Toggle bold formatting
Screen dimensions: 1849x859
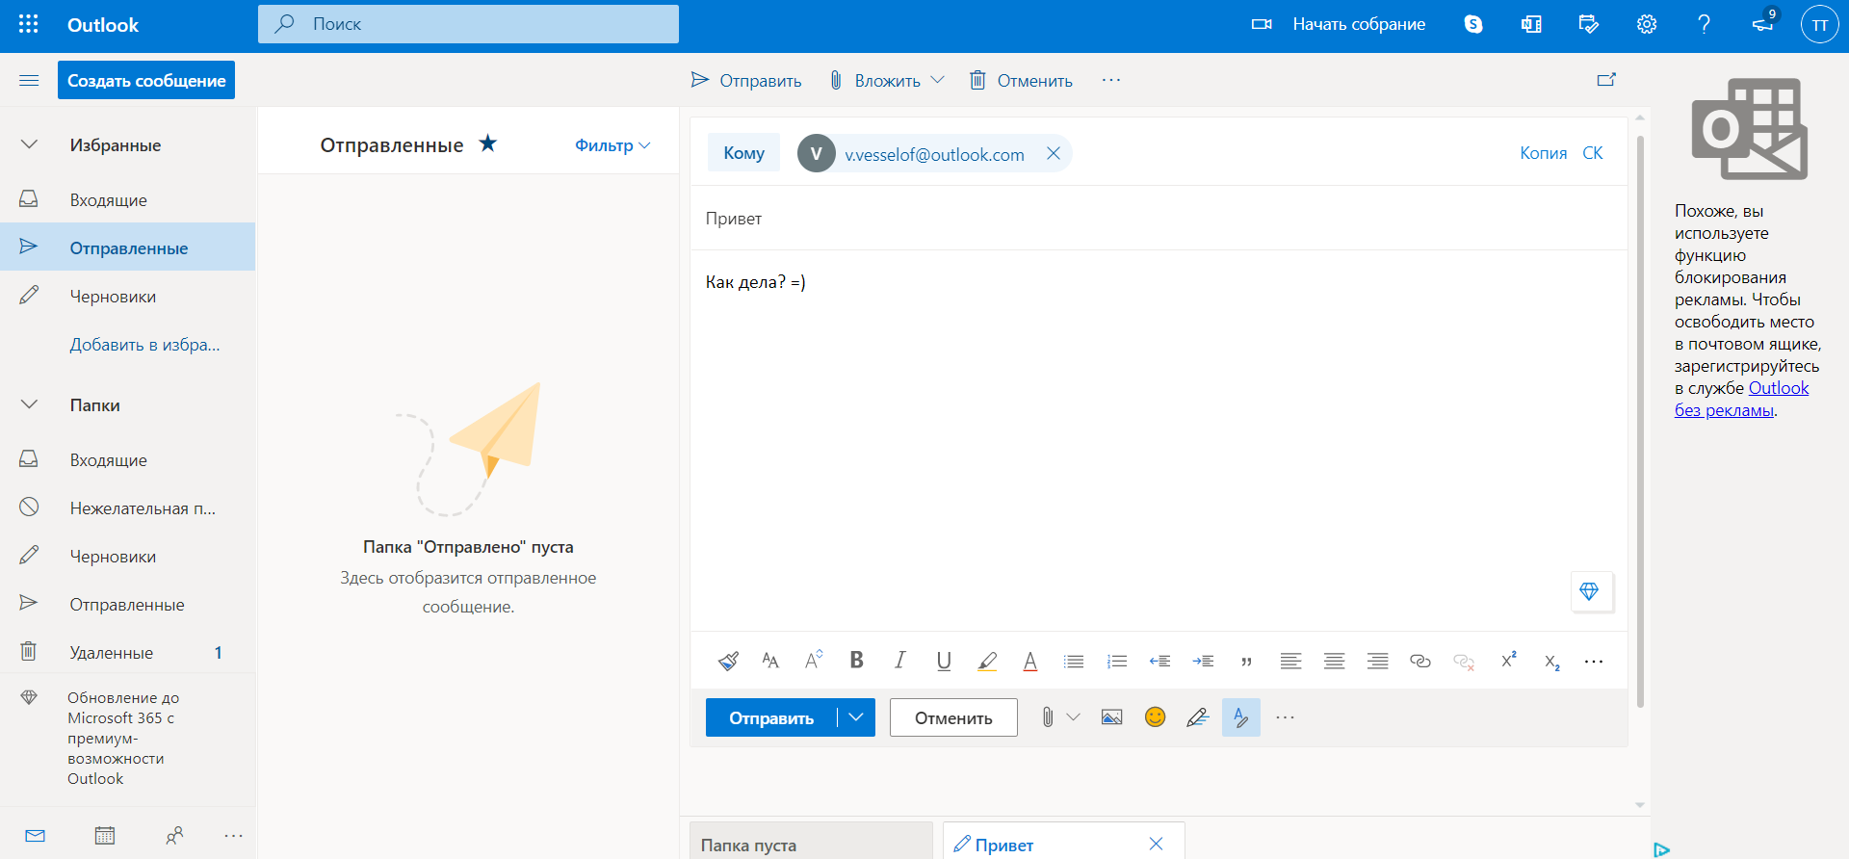pyautogui.click(x=856, y=661)
